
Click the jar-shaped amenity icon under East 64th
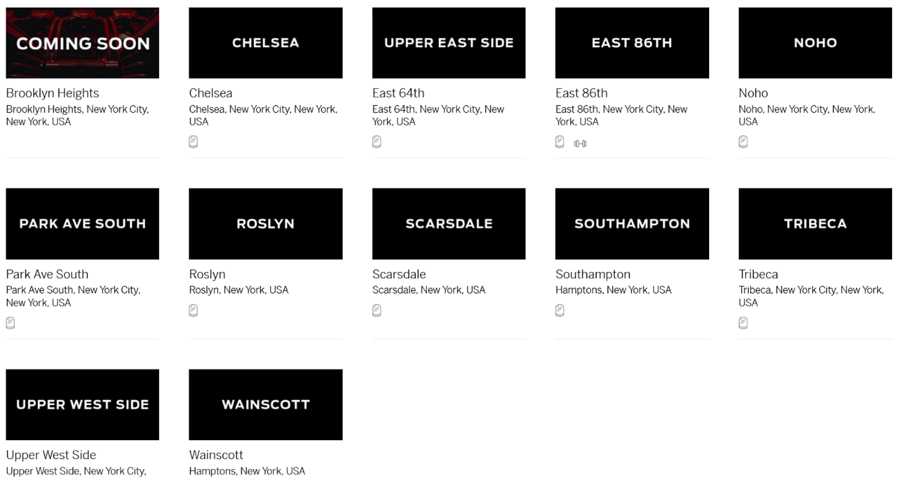pyautogui.click(x=377, y=142)
